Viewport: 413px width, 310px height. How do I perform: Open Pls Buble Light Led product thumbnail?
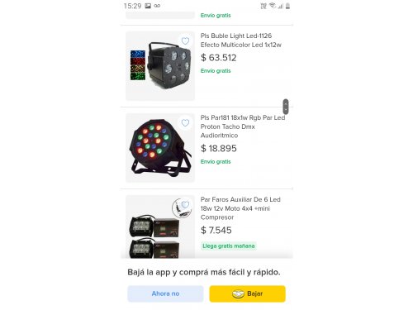[x=160, y=66]
